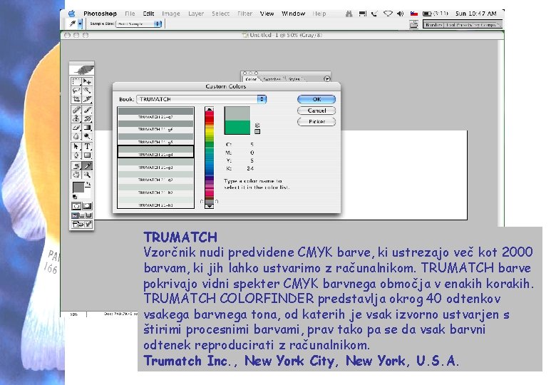556x385 pixels.
Task: Click the battery status in menu bar
Action: coord(435,14)
